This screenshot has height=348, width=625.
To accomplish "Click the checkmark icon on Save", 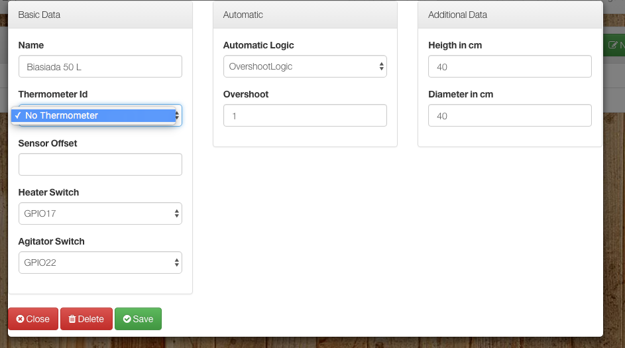I will coord(127,319).
